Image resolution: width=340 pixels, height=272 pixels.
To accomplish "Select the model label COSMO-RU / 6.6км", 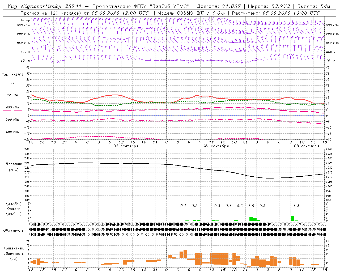I will point(201,13).
